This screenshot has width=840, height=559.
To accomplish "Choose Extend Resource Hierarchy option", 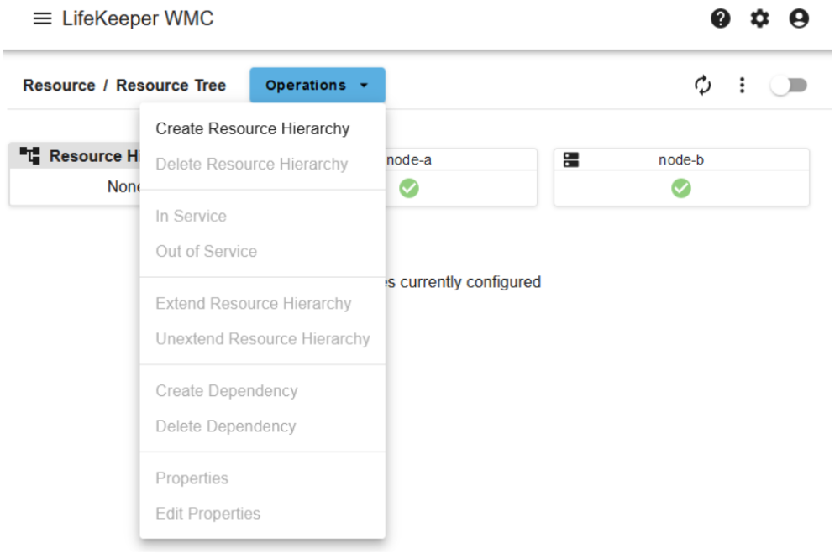I will pos(253,303).
